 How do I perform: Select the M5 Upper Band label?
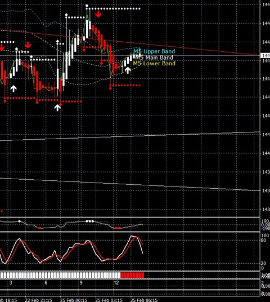[154, 51]
